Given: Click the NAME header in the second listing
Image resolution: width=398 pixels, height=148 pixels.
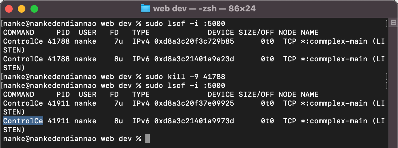Looking at the screenshot, I should [309, 94].
